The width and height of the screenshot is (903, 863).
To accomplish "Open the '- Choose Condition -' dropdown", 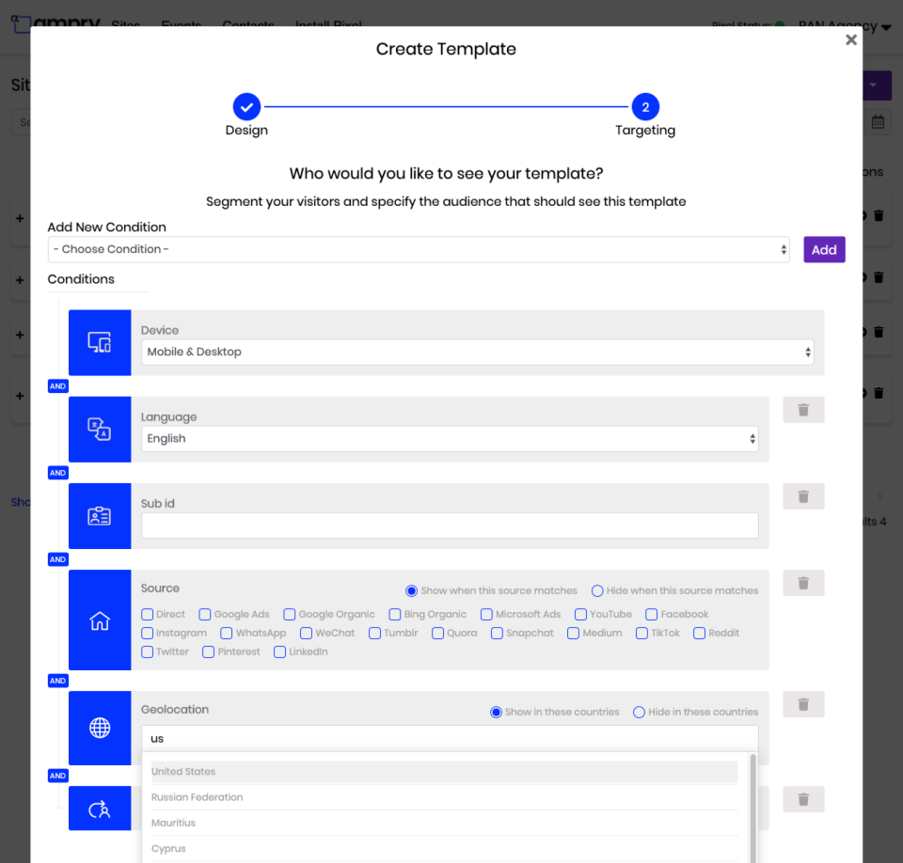I will [419, 249].
